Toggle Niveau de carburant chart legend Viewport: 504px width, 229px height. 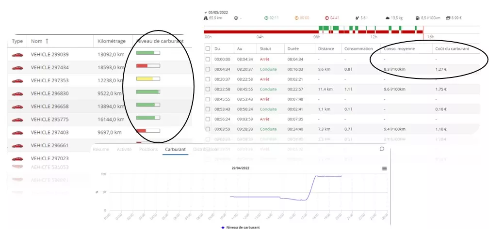(240, 227)
